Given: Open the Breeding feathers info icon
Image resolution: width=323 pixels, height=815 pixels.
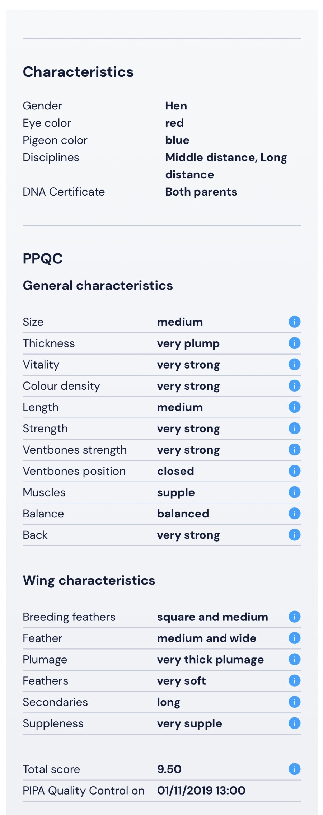Looking at the screenshot, I should tap(294, 617).
